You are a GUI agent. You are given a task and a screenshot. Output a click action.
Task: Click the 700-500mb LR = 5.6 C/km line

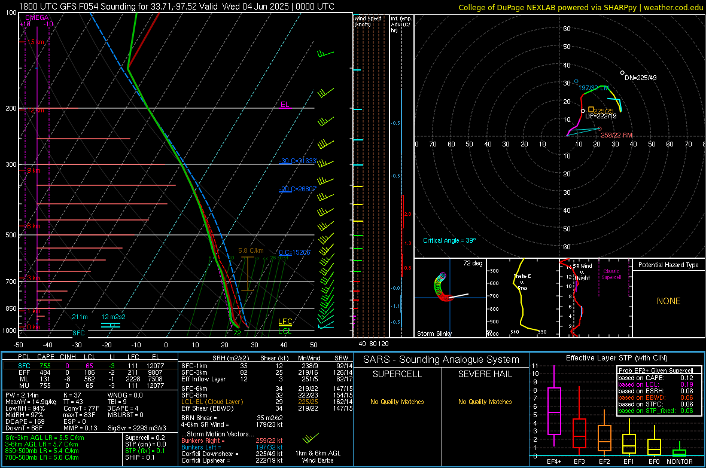[x=42, y=457]
